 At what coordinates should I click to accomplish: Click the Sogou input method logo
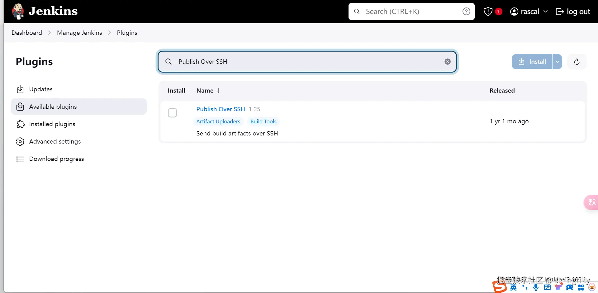[x=500, y=286]
